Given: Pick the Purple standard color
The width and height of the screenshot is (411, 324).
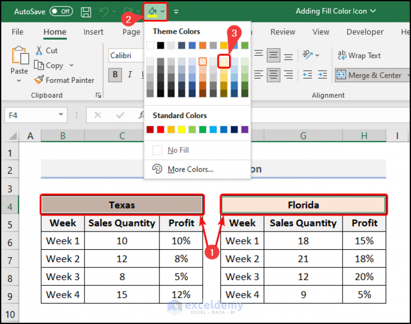Looking at the screenshot, I should pos(245,129).
